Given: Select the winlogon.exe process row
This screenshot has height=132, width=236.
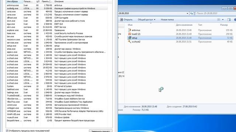Looking at the screenshot, I should click(57, 108).
